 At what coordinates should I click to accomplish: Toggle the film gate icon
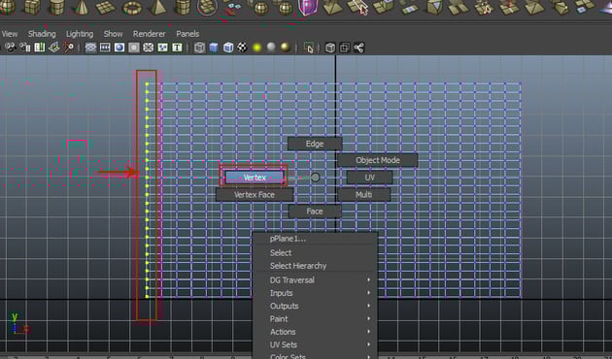coord(105,48)
